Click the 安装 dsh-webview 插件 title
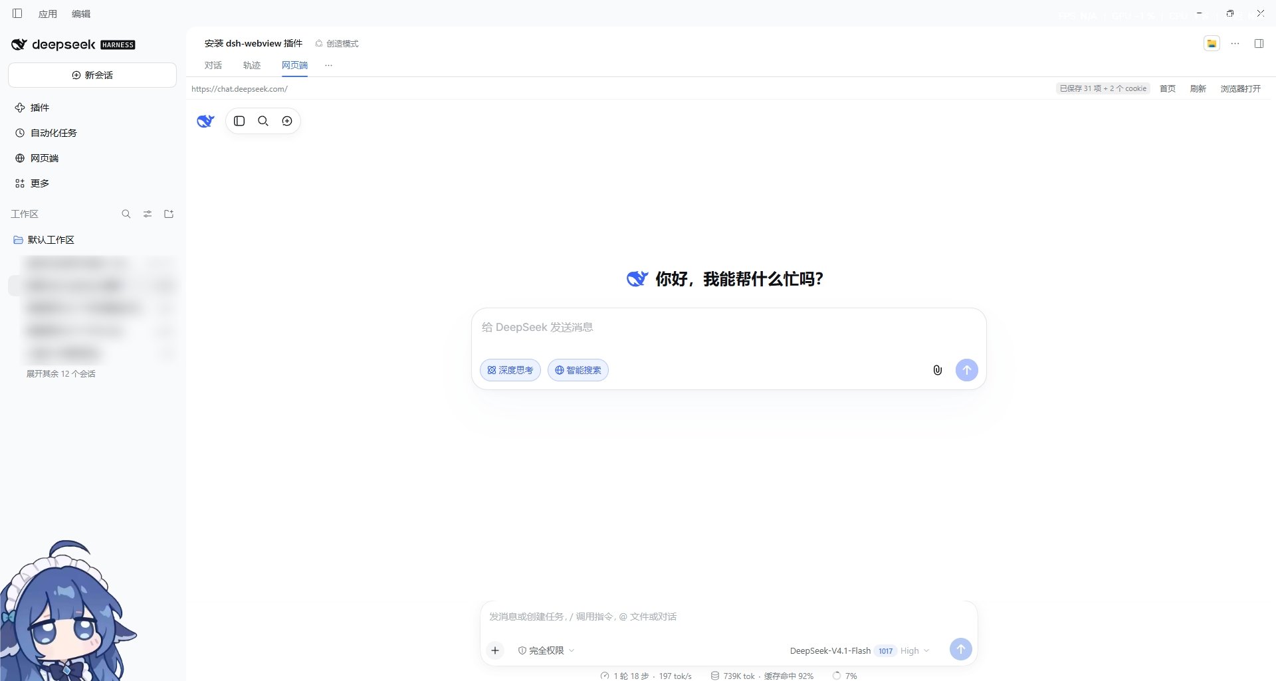 point(253,44)
